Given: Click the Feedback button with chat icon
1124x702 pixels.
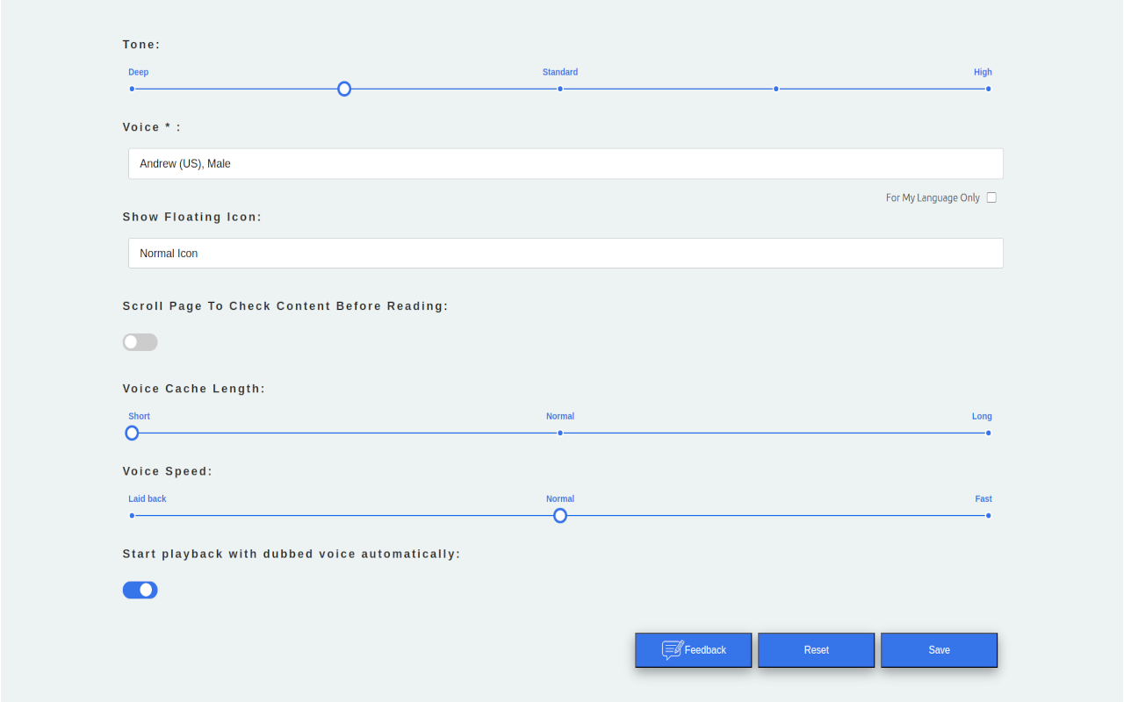Looking at the screenshot, I should pos(693,650).
